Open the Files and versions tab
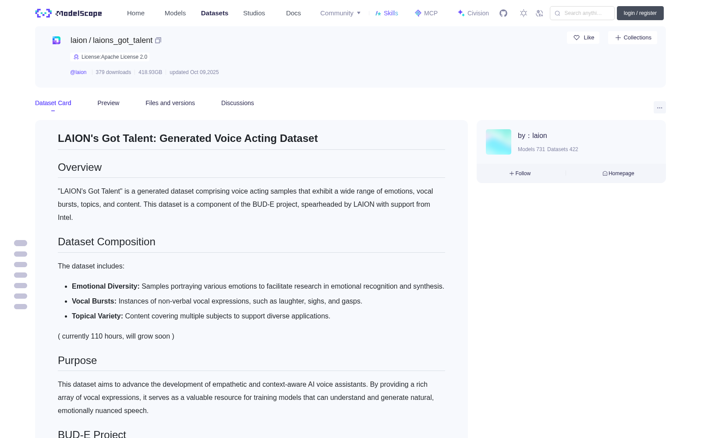 170,103
